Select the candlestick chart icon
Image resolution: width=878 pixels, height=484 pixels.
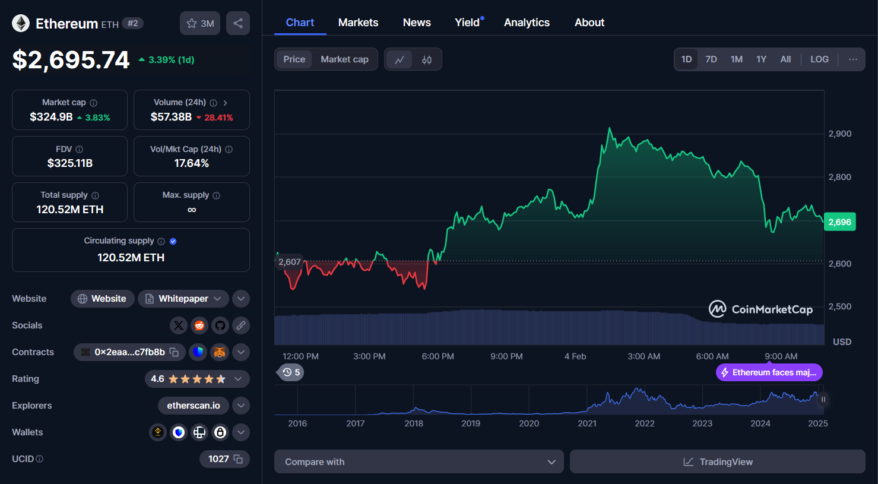(x=427, y=59)
